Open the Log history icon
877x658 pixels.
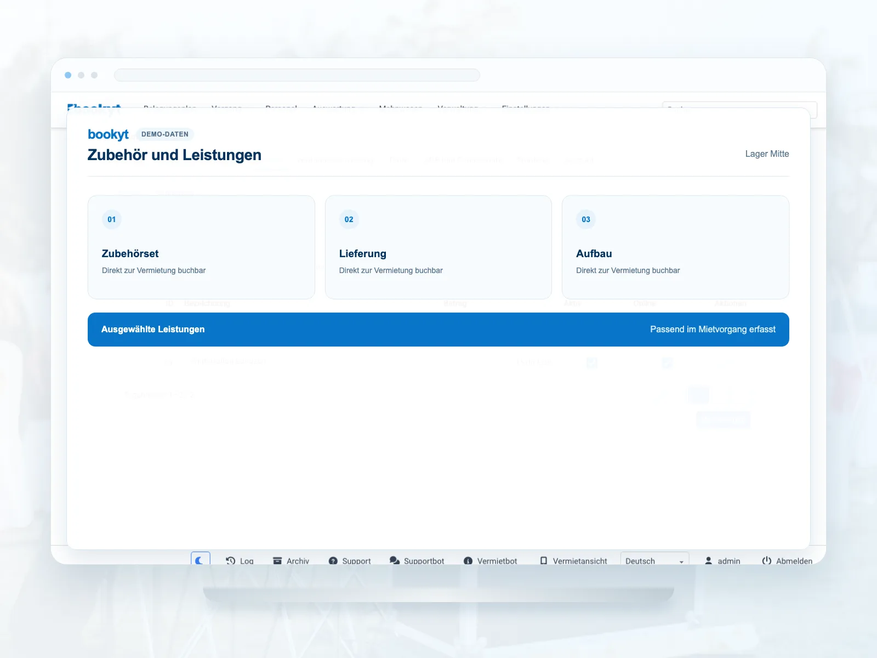pos(230,560)
